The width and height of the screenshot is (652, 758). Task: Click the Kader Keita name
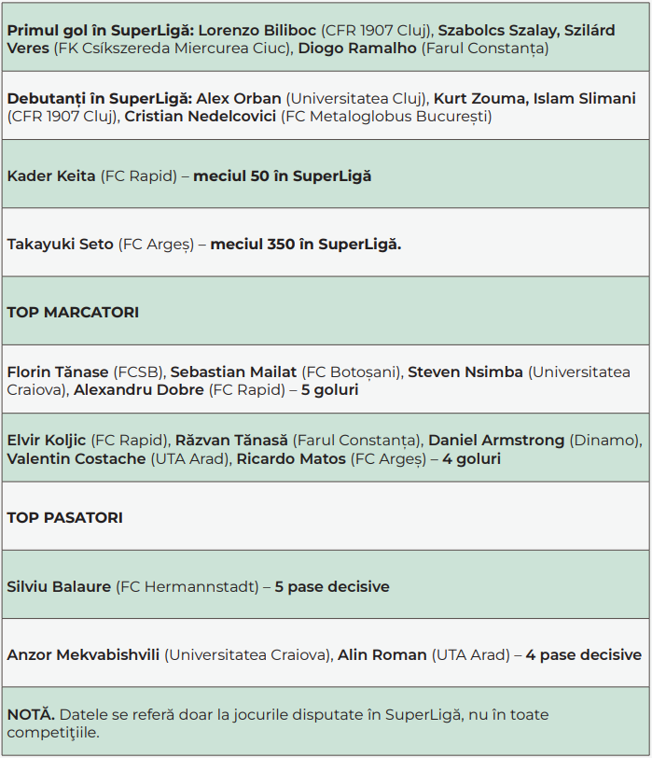tap(51, 175)
